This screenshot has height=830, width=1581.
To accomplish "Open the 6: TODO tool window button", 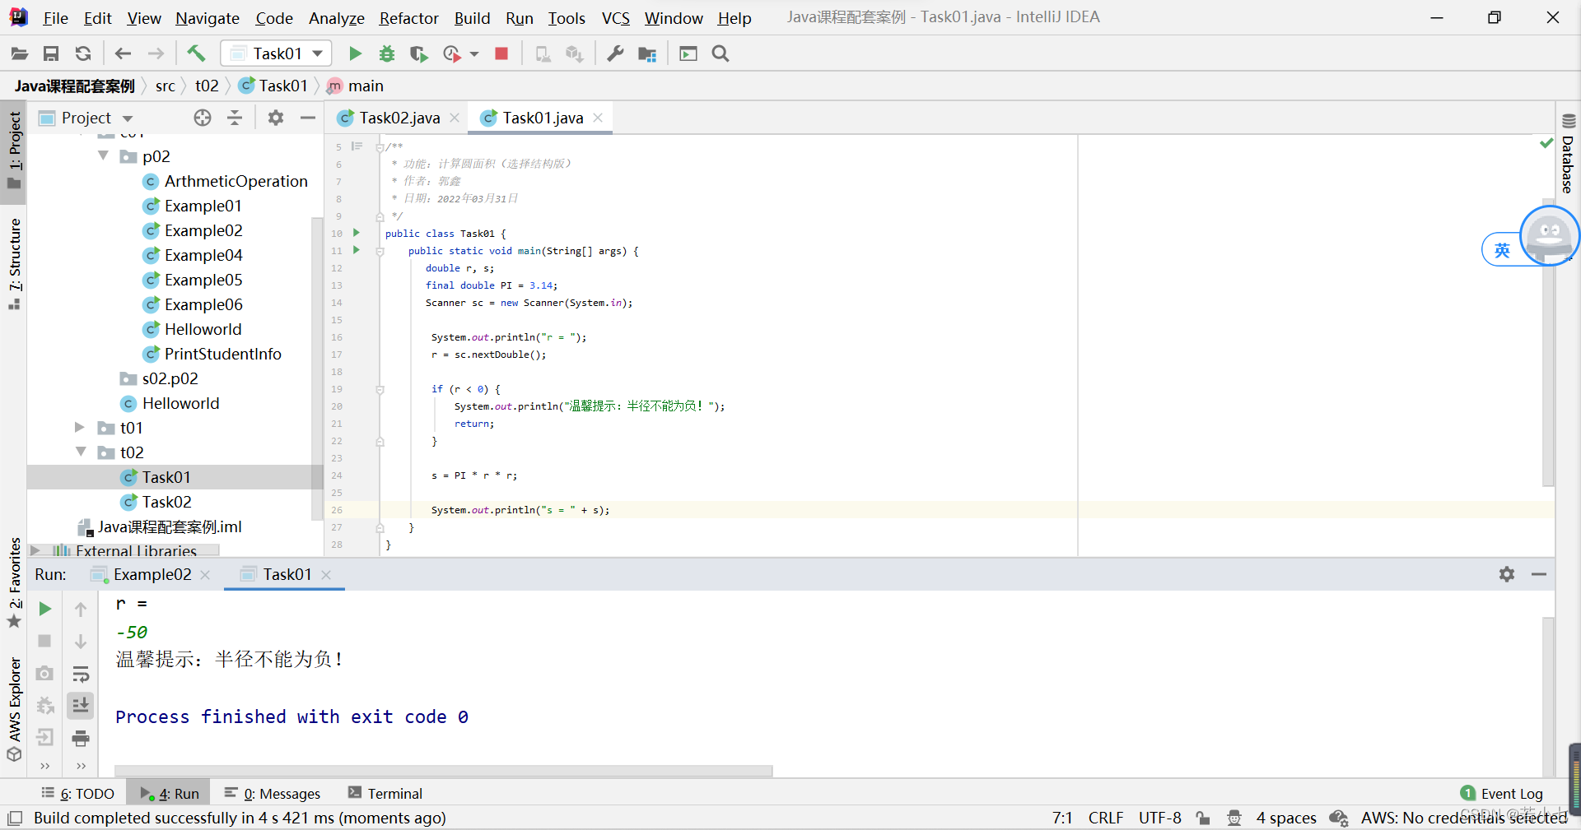I will pos(79,793).
